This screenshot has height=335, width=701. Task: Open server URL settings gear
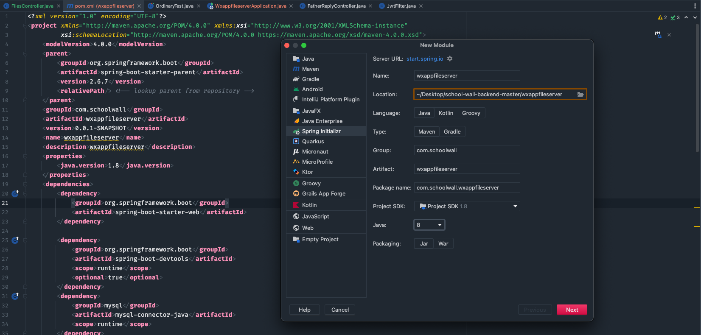450,59
